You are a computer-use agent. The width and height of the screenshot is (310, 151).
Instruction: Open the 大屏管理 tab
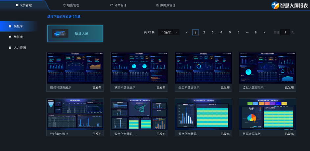coord(24,5)
